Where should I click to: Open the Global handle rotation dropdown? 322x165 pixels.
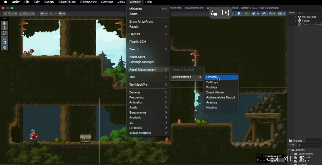[x=27, y=14]
